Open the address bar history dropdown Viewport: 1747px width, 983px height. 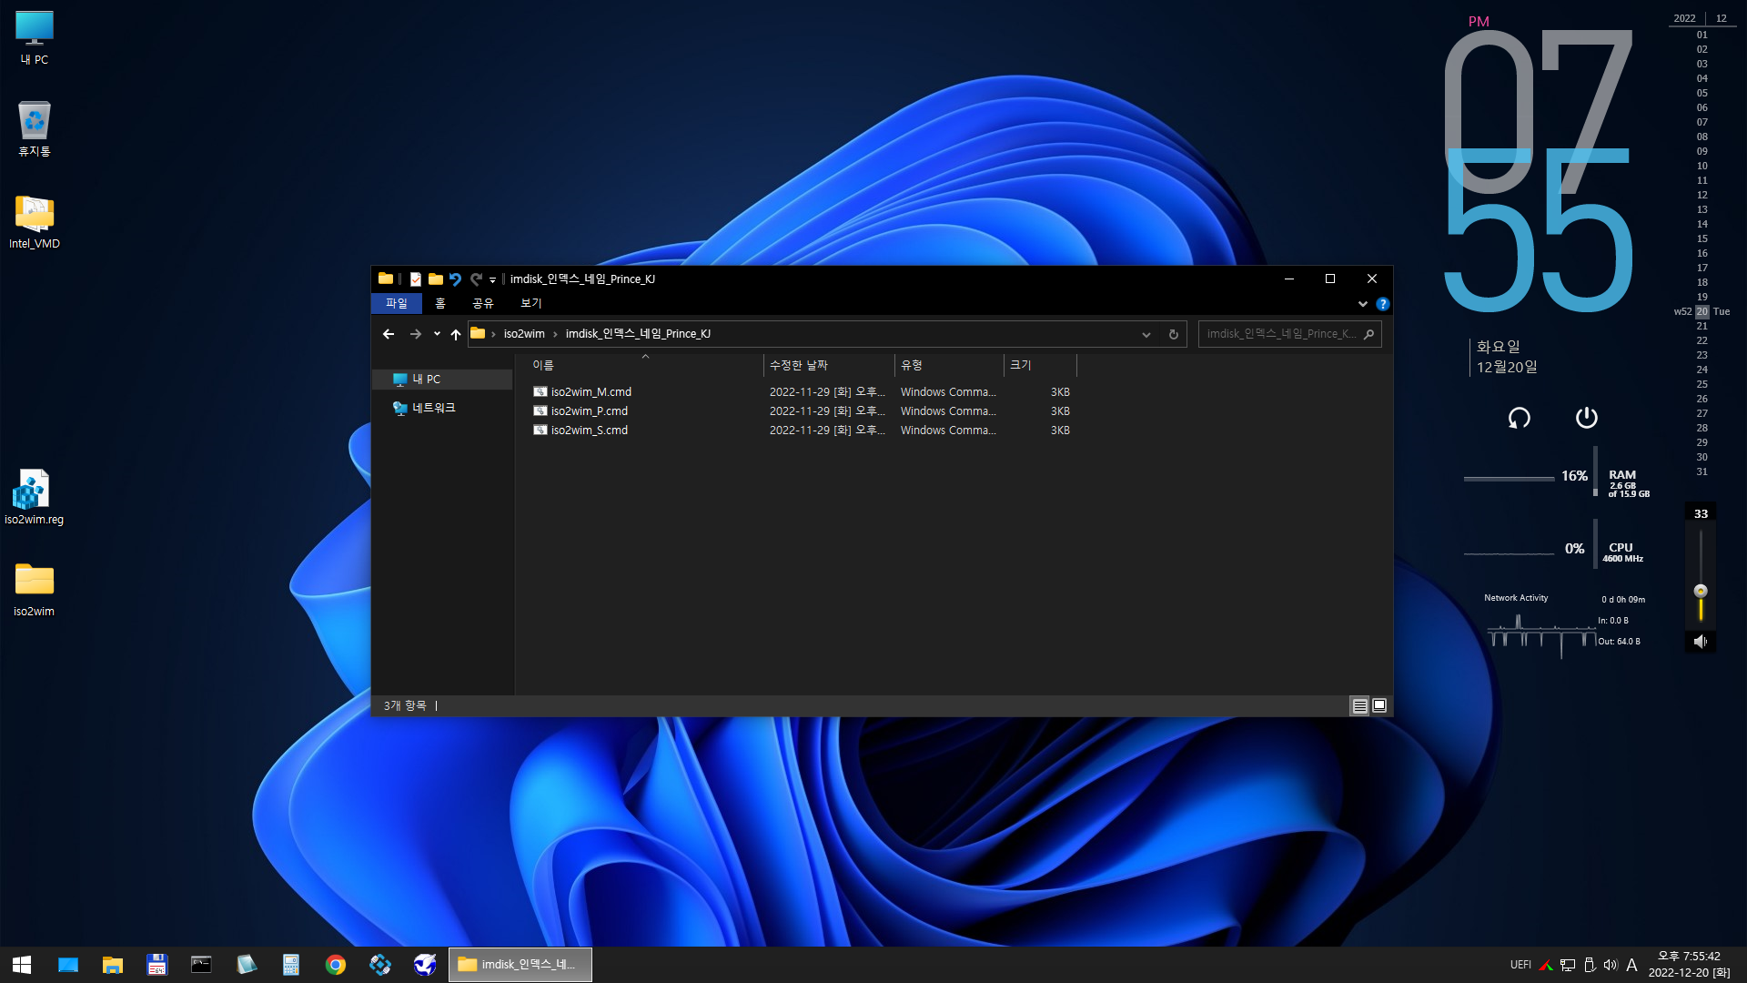tap(1146, 334)
